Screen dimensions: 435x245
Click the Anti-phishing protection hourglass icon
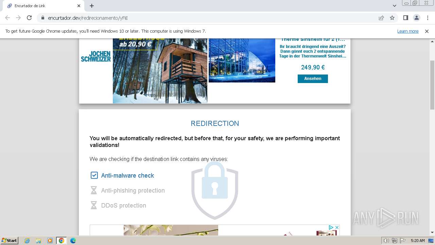[x=94, y=190]
